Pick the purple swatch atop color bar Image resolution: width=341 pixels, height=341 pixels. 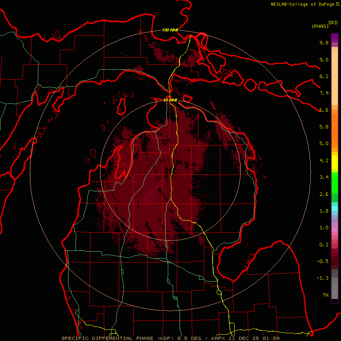pos(335,38)
